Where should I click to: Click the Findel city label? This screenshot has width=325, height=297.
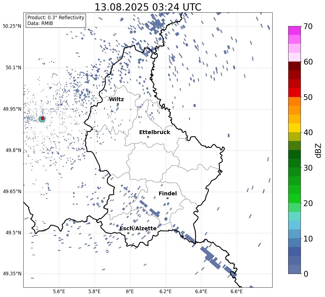click(168, 193)
